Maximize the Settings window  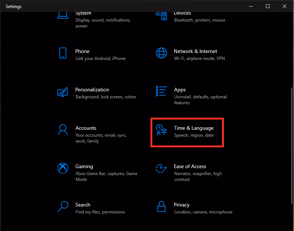(x=268, y=6)
